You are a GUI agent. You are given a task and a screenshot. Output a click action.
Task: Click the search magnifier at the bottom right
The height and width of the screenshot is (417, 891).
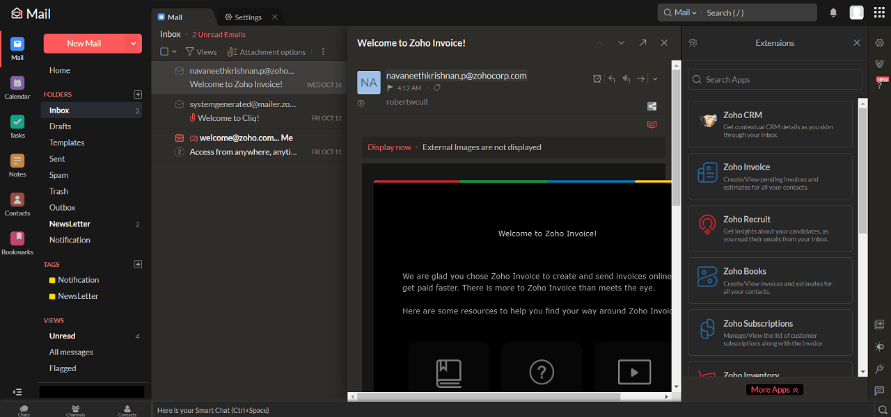(x=881, y=410)
